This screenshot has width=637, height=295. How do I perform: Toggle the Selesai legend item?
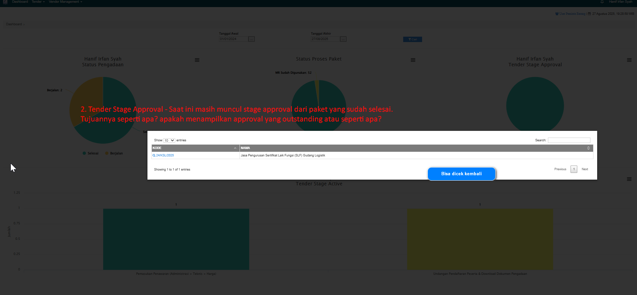click(90, 153)
